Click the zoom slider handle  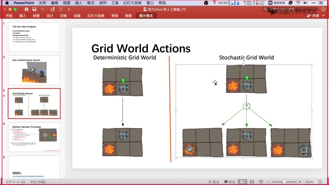[x=284, y=182]
